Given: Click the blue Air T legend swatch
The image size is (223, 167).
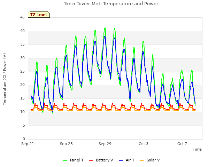Looking at the screenshot, I should (121, 161).
